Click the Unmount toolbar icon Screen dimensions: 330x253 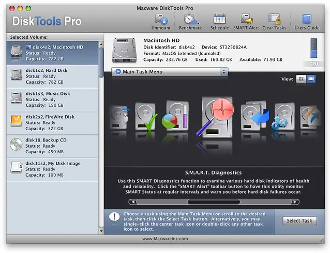pyautogui.click(x=161, y=19)
